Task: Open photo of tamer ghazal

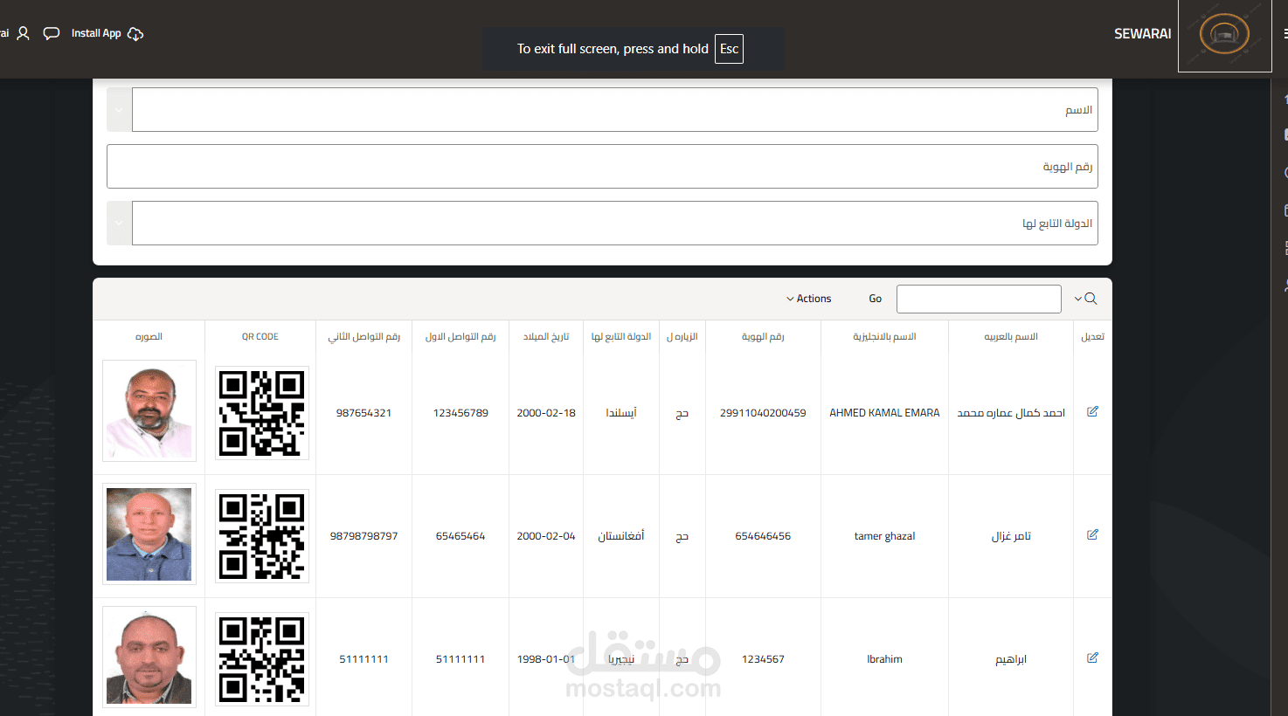Action: tap(149, 534)
